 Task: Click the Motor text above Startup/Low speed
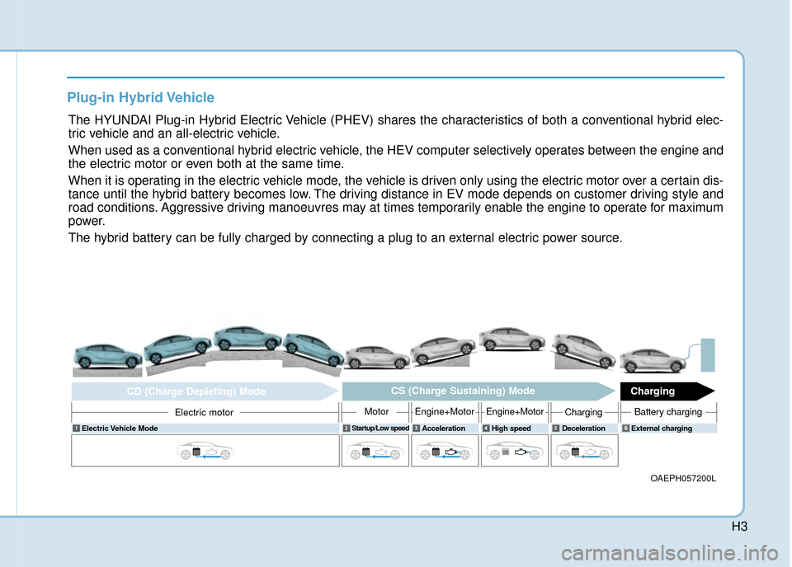[376, 411]
